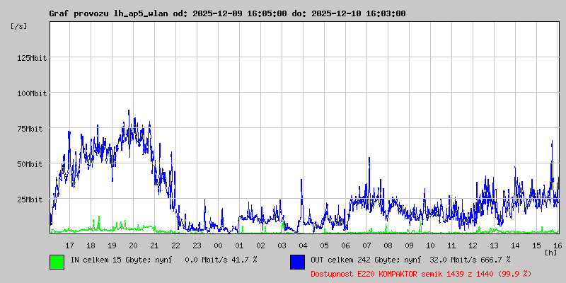Click the '75Mbit' y-axis label
566x283 pixels.
click(30, 129)
